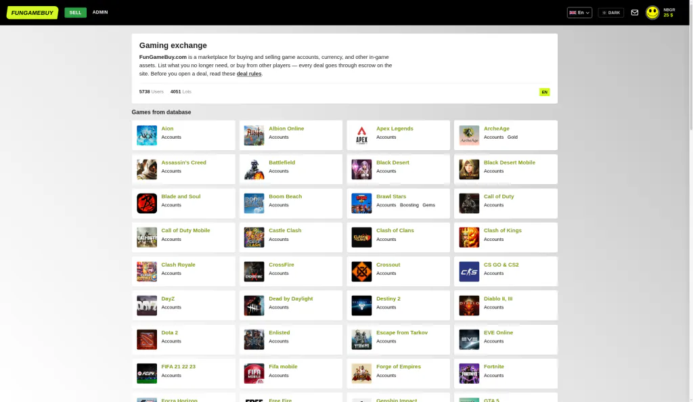Select the Apex Legends logo icon
The width and height of the screenshot is (693, 402).
point(361,135)
